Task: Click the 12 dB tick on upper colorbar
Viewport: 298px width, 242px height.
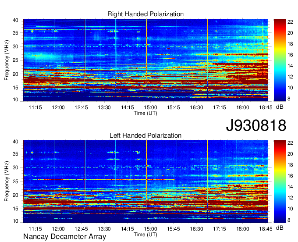Action: 290,77
